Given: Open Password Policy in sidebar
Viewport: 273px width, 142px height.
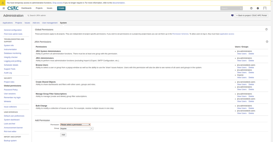Looking at the screenshot, I should click(11, 90).
